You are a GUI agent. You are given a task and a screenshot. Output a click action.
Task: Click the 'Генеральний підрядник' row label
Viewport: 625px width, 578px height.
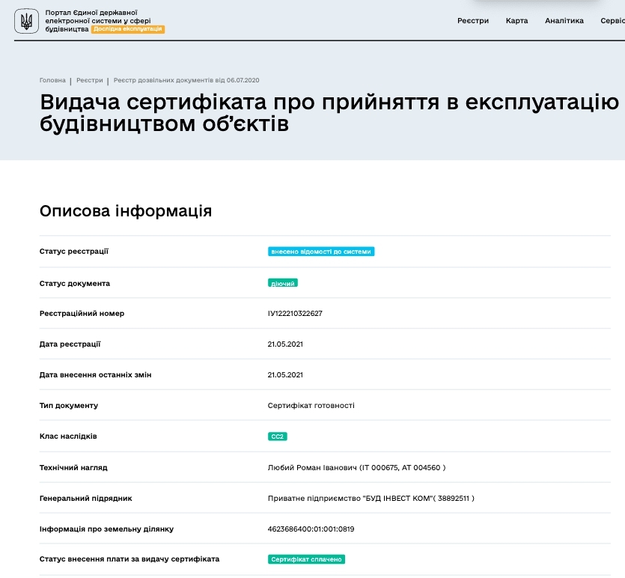pos(85,499)
